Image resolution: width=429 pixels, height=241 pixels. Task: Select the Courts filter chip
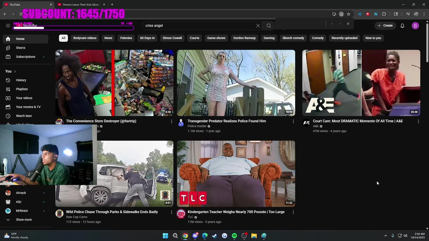point(194,38)
